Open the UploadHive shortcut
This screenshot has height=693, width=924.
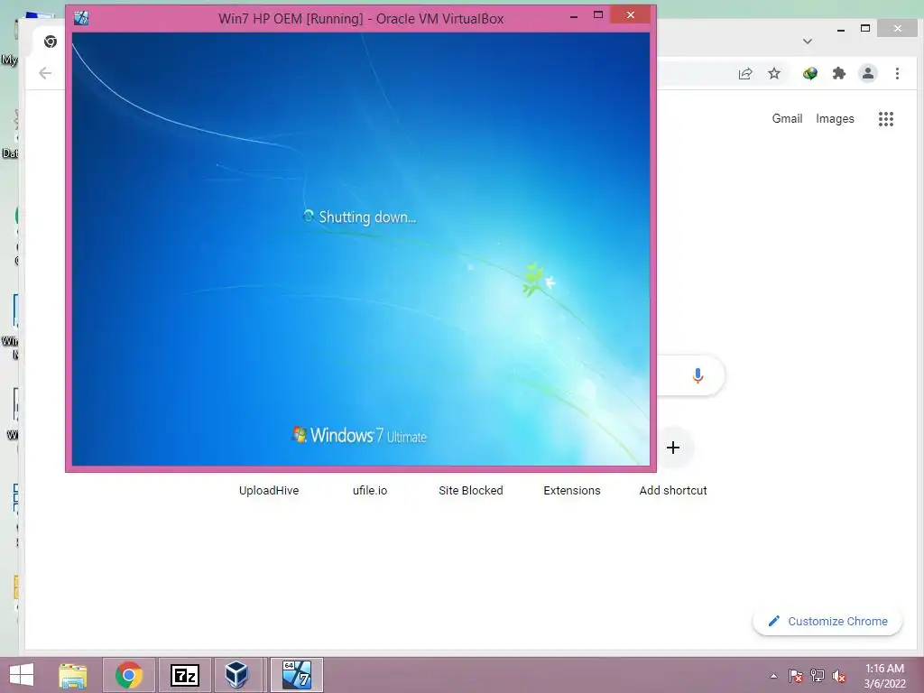coord(269,490)
